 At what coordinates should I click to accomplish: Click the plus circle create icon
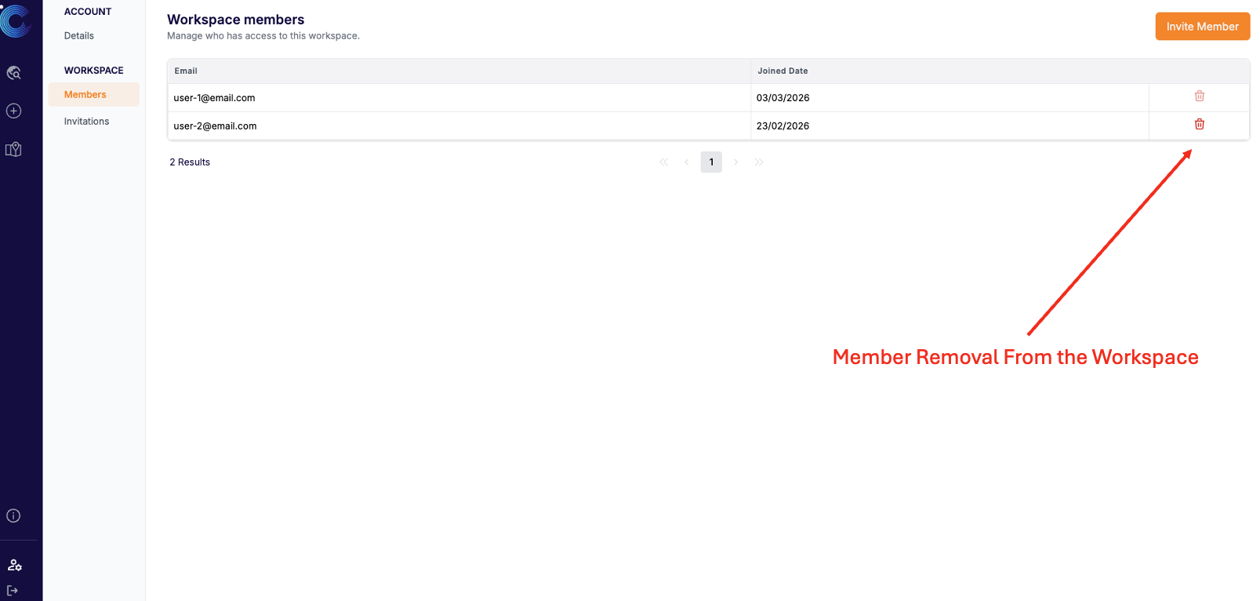pyautogui.click(x=13, y=111)
